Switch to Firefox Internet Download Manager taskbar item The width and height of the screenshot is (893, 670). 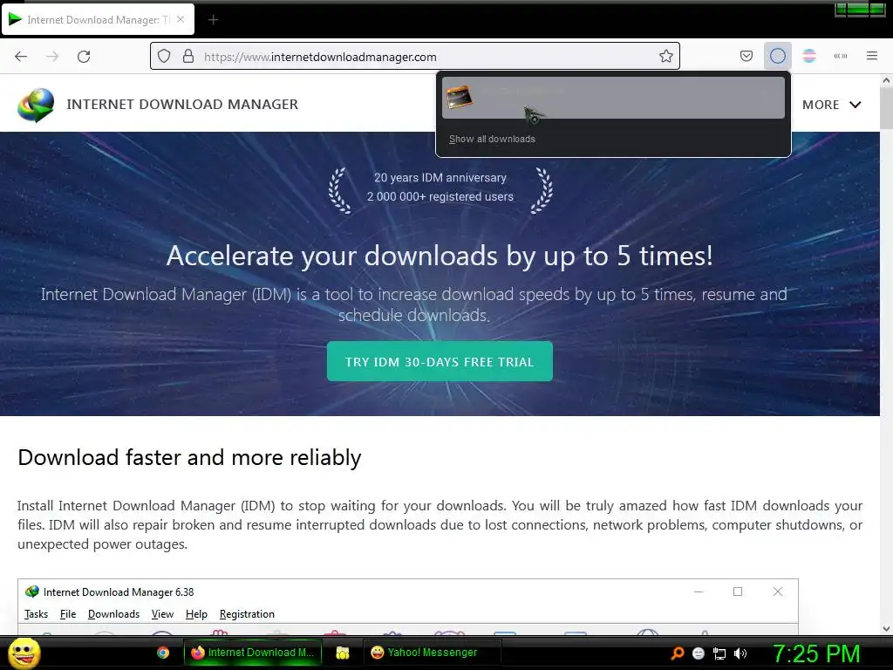pyautogui.click(x=252, y=653)
